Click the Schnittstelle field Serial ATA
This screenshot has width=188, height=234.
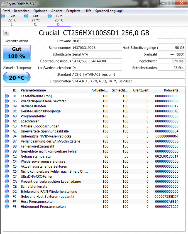coord(97,54)
